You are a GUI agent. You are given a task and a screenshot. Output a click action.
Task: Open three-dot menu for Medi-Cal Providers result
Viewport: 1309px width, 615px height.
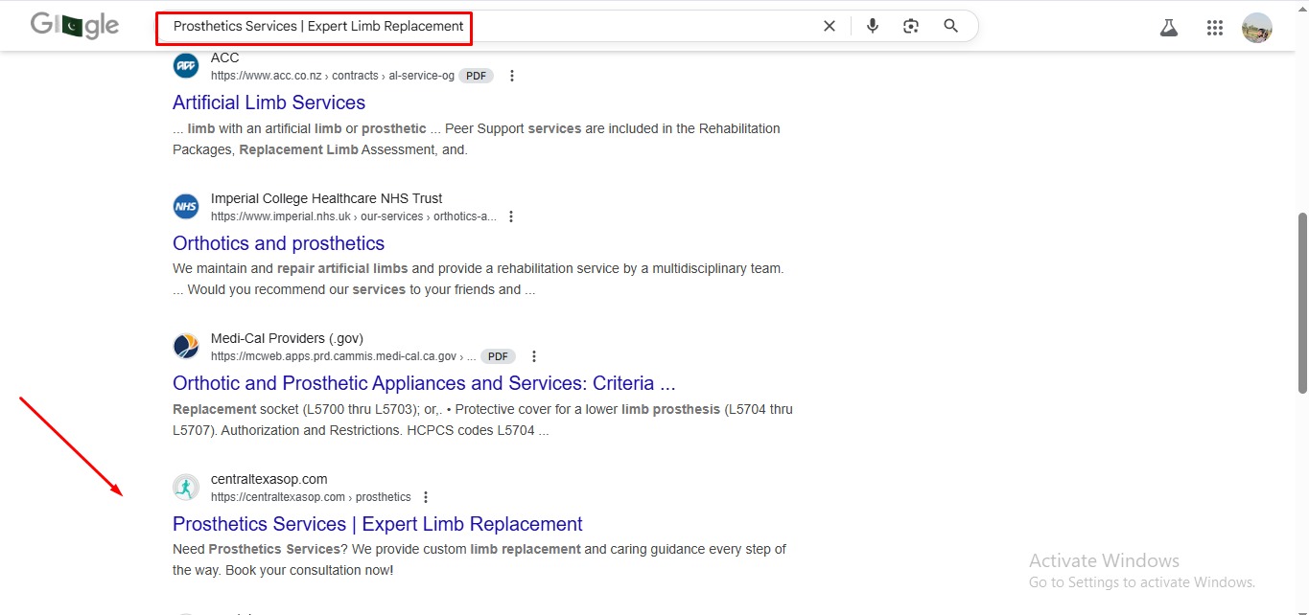click(x=534, y=356)
